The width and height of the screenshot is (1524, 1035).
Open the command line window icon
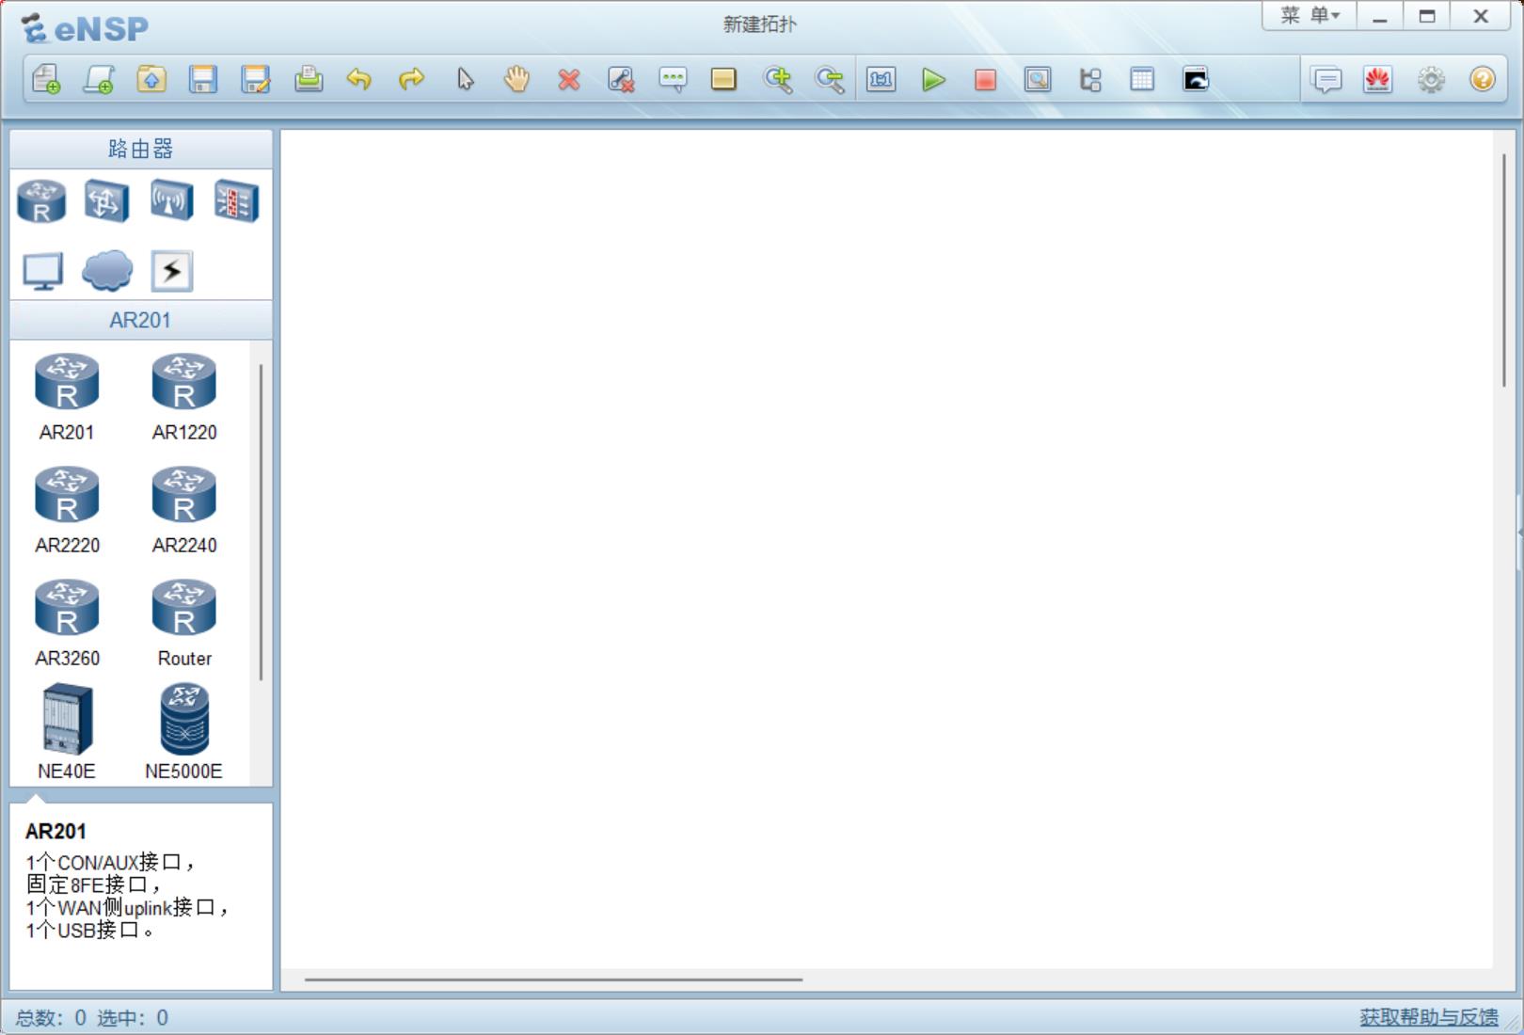1195,79
